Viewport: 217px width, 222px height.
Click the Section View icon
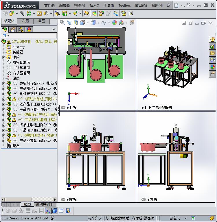pyautogui.click(x=76, y=23)
